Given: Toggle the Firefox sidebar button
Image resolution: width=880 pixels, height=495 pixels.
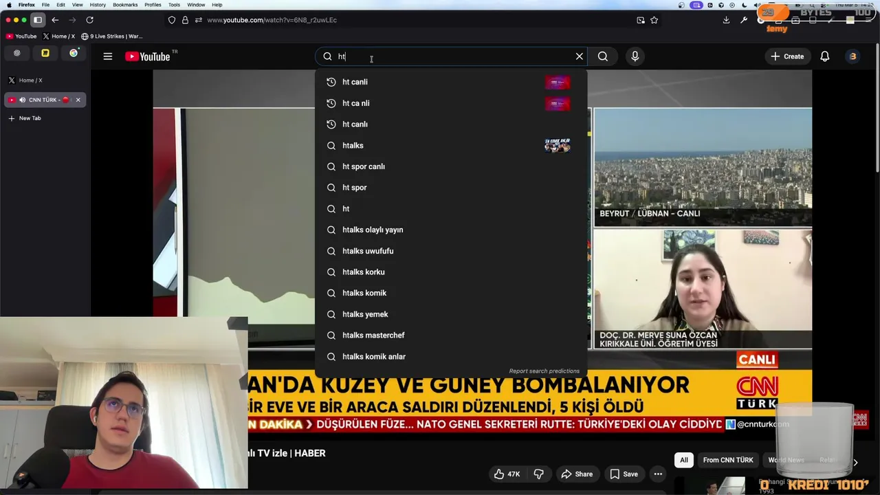Looking at the screenshot, I should 38,20.
